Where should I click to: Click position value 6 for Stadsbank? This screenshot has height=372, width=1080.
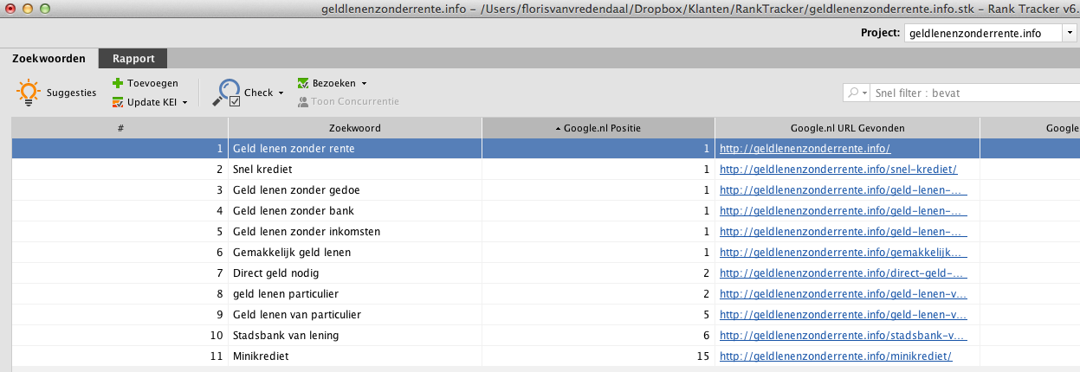[707, 336]
